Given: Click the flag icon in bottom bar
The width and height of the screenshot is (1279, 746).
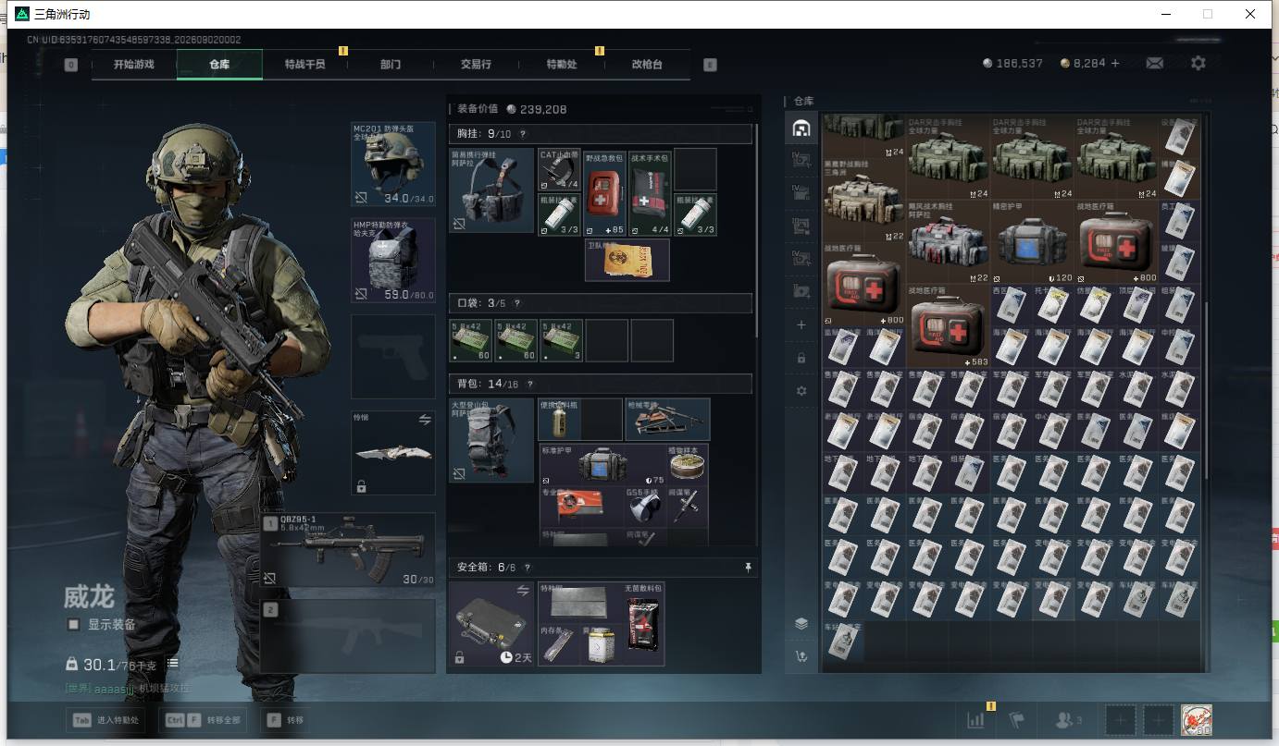Looking at the screenshot, I should point(1016,720).
